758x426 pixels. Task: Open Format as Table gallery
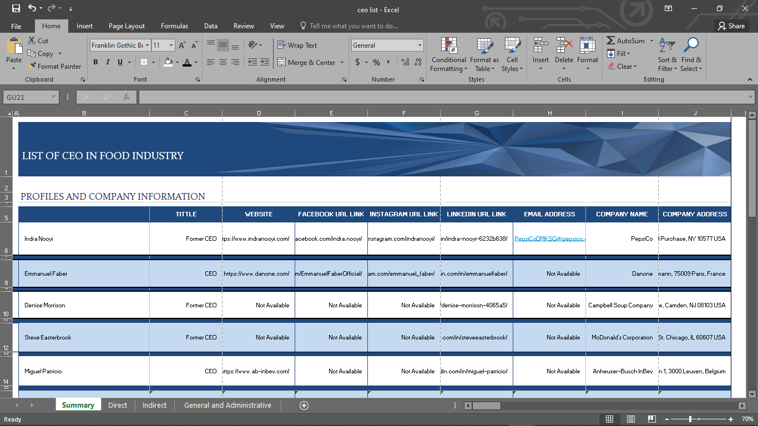click(x=484, y=54)
